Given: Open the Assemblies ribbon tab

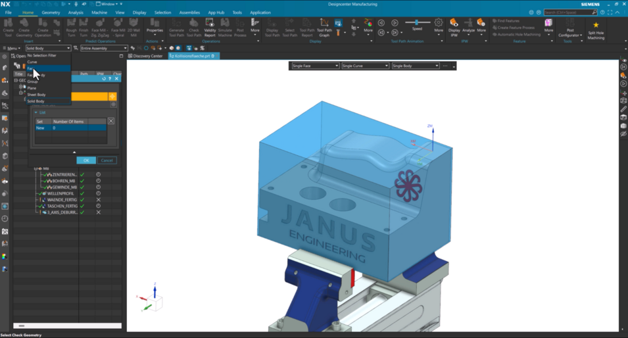Looking at the screenshot, I should [x=189, y=12].
